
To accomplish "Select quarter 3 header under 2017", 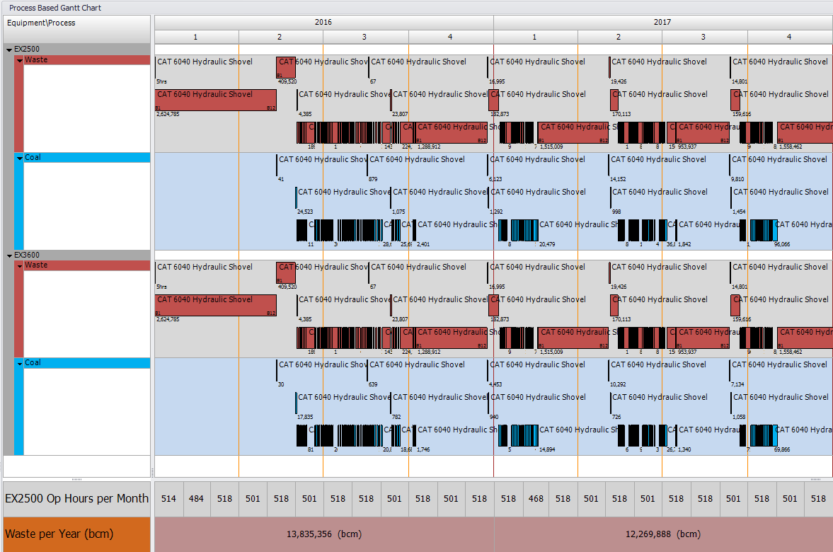I will coord(704,38).
